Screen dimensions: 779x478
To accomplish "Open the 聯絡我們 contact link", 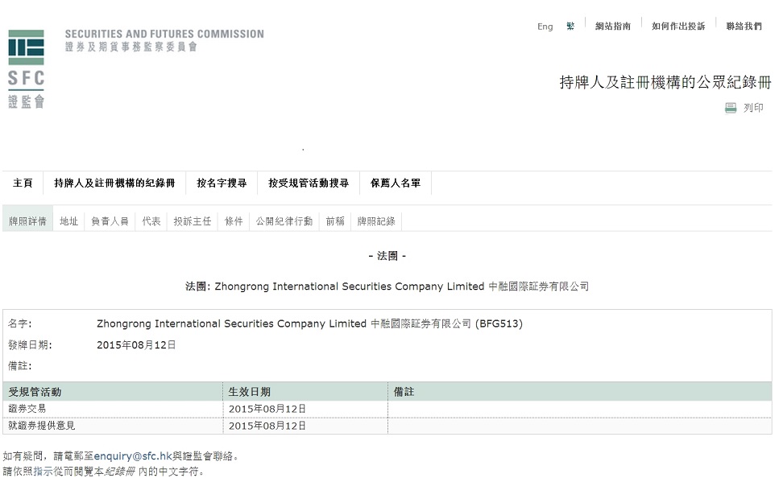I will pos(744,26).
